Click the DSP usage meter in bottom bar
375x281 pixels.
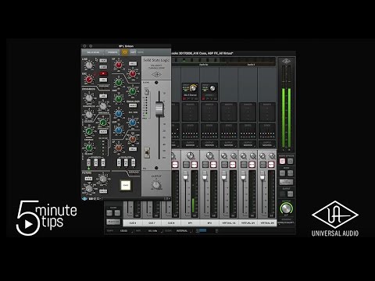click(202, 230)
